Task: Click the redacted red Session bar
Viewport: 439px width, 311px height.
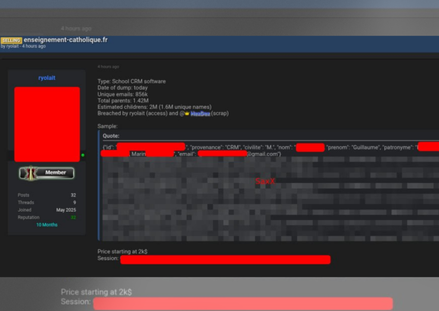Action: (x=225, y=260)
